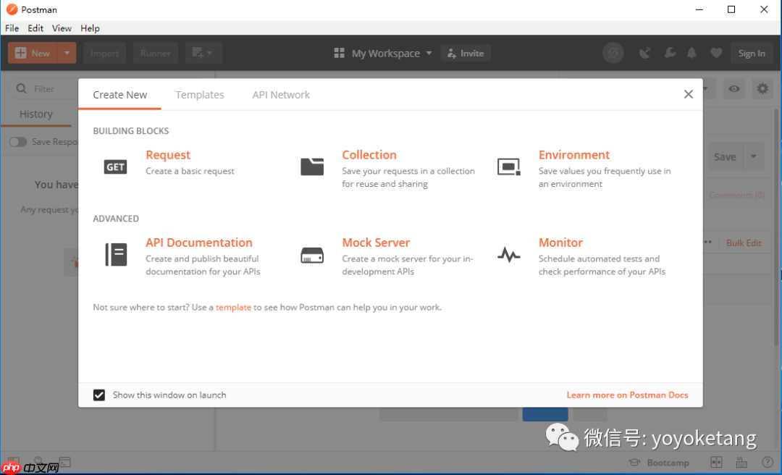Open keyboard shortcuts icon in status bar
The height and width of the screenshot is (475, 782).
[x=741, y=462]
